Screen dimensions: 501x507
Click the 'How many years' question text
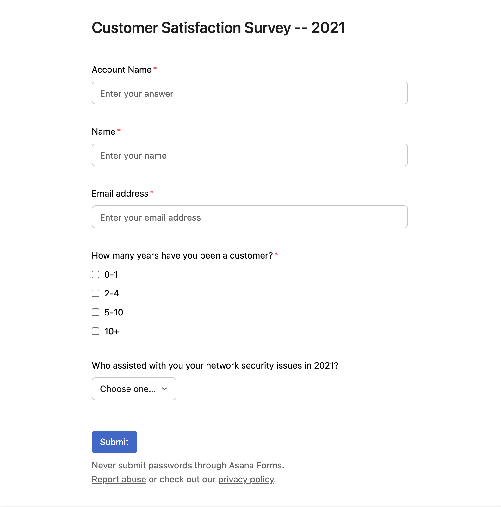pos(182,255)
